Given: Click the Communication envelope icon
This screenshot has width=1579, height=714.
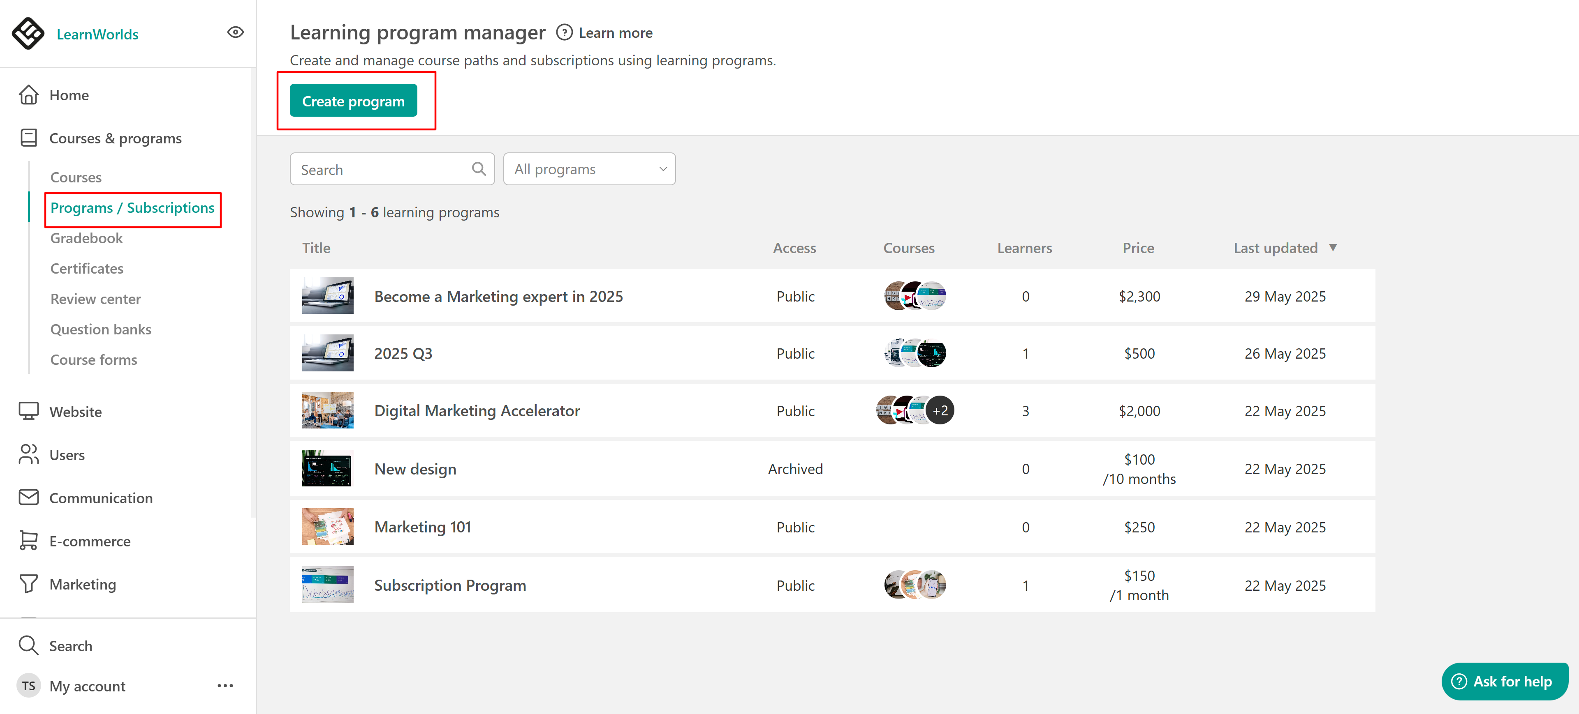Looking at the screenshot, I should point(28,497).
